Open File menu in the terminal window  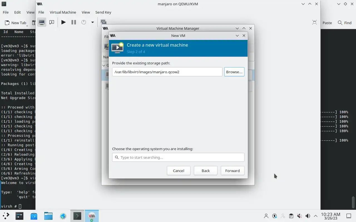pyautogui.click(x=6, y=12)
